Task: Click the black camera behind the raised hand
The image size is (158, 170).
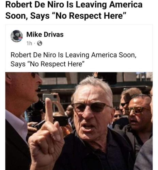Action: point(61,121)
